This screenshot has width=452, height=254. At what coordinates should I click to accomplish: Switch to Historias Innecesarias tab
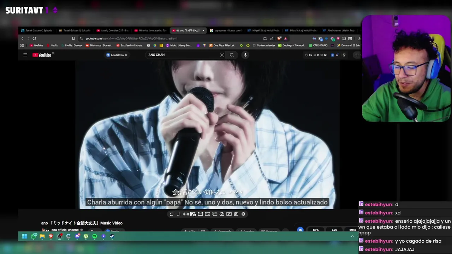pyautogui.click(x=150, y=31)
